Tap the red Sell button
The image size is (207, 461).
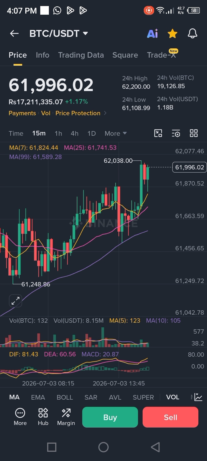tap(170, 417)
